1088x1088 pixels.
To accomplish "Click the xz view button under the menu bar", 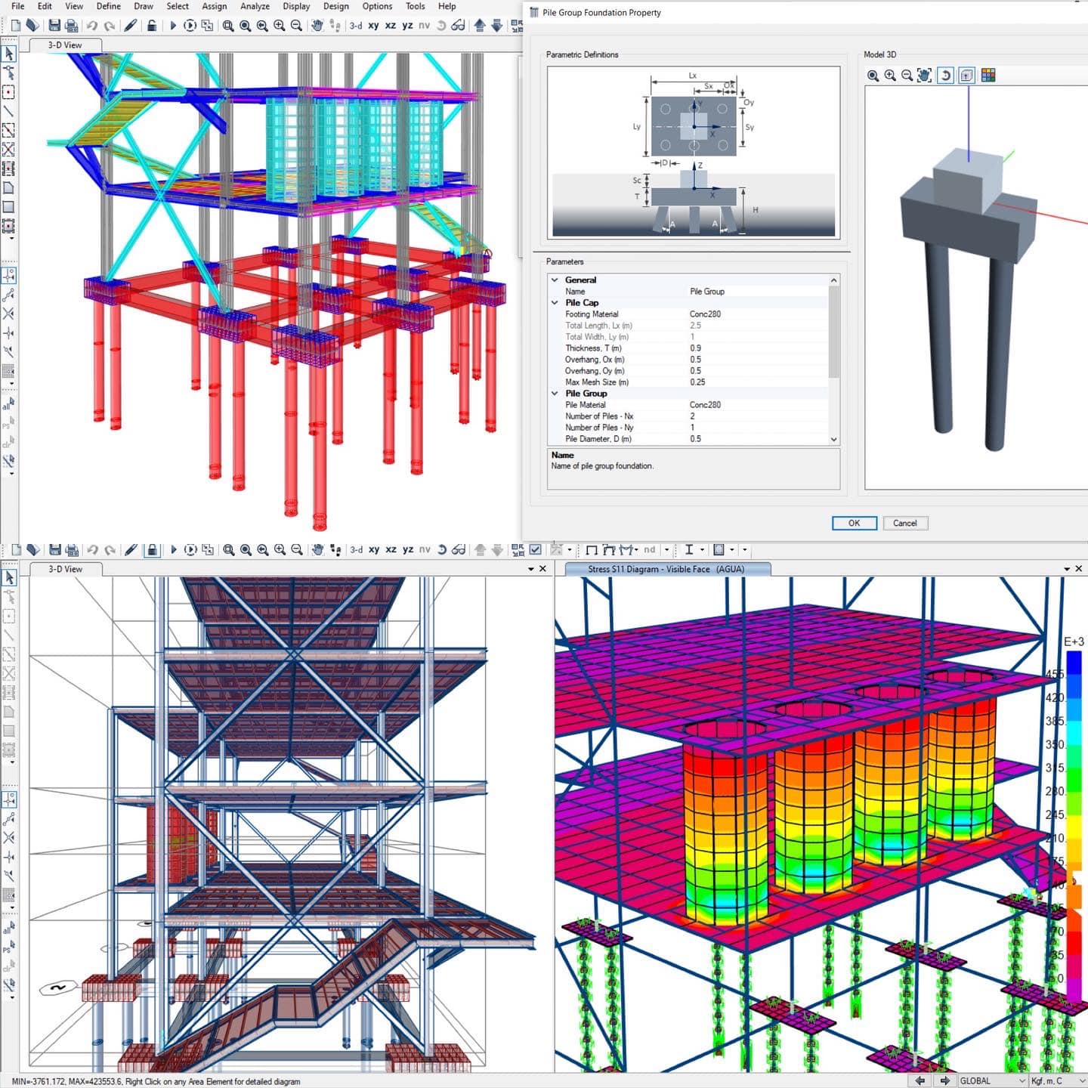I will [x=391, y=26].
